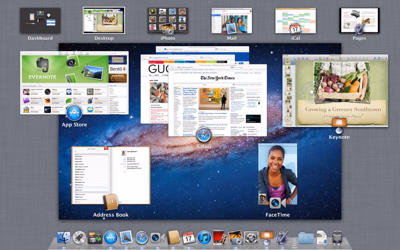
Task: Switch to the iPhoto full-screen space
Action: click(x=168, y=20)
